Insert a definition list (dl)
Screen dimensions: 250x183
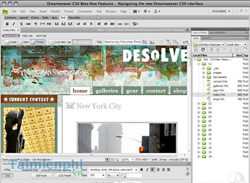tap(99, 24)
